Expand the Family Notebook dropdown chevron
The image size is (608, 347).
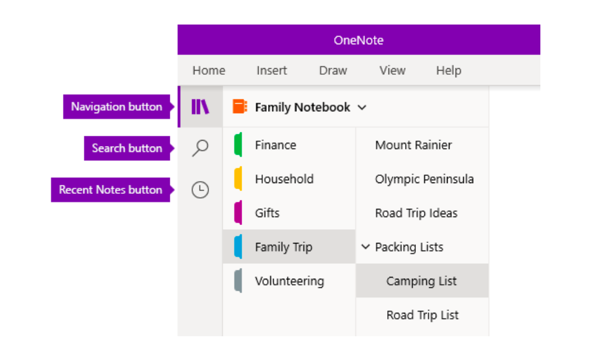pyautogui.click(x=362, y=108)
